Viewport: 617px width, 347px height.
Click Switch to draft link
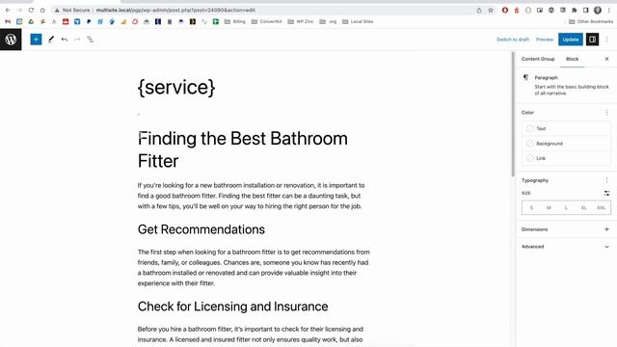[x=513, y=40]
